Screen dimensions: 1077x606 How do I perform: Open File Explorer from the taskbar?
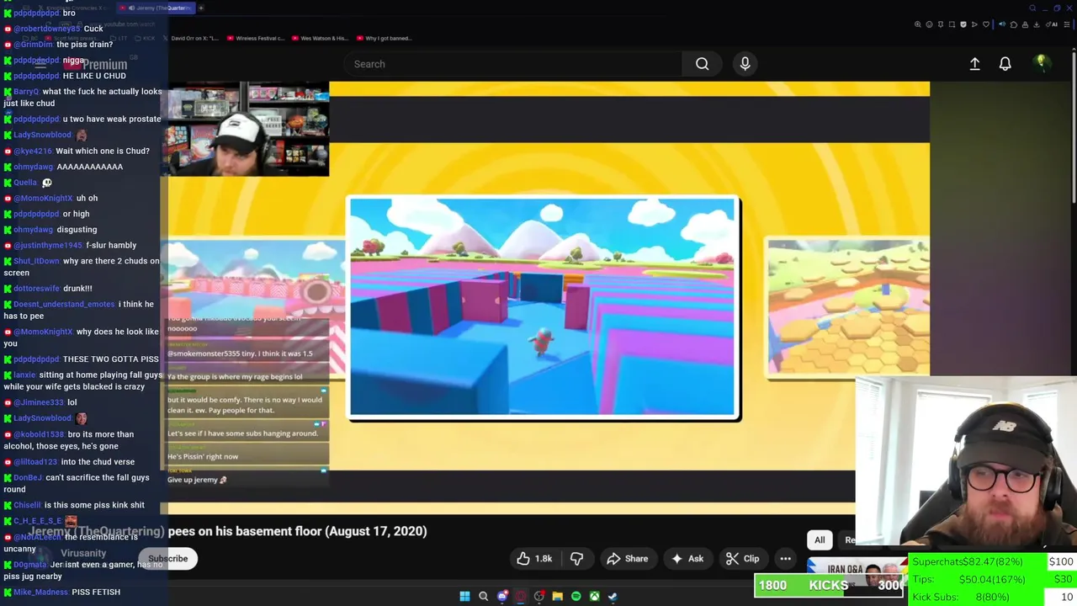pyautogui.click(x=557, y=596)
